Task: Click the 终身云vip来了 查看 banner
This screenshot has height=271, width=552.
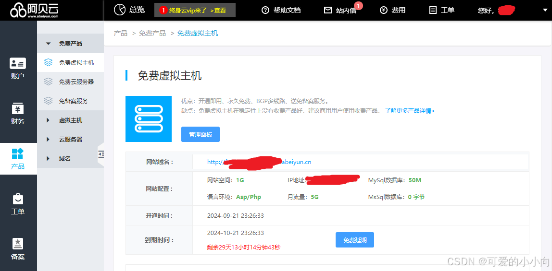Action: [x=195, y=10]
